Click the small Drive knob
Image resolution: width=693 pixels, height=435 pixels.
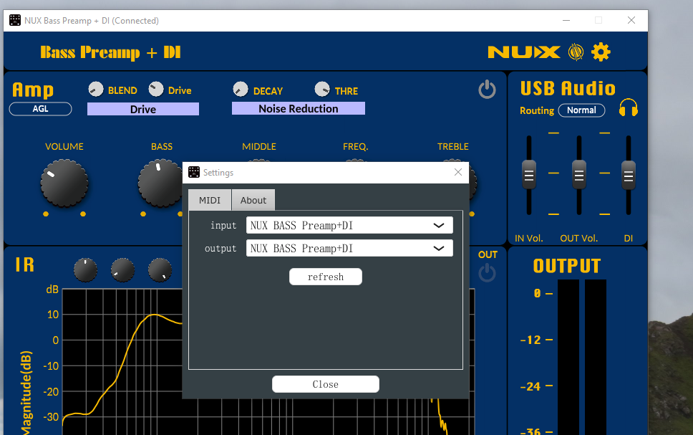click(155, 90)
